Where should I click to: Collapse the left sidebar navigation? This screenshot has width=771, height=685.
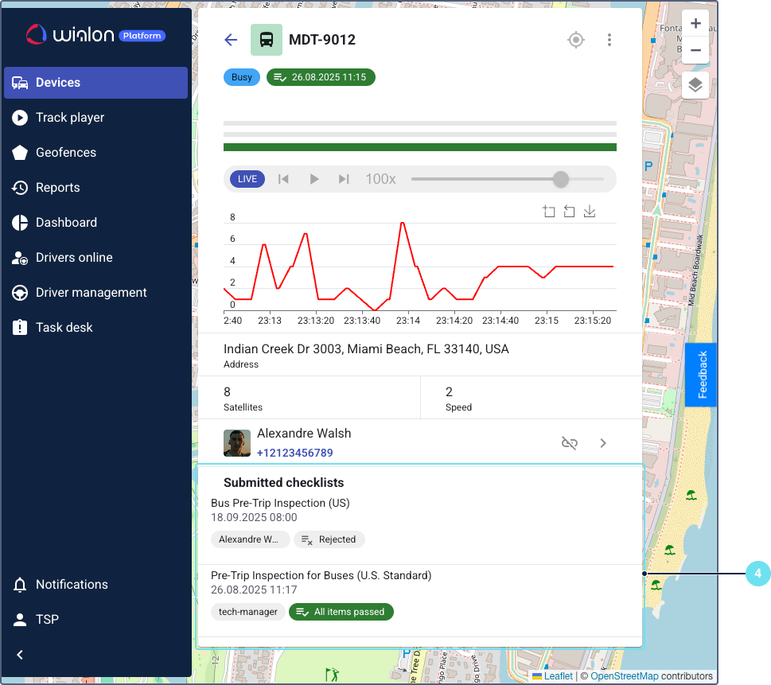click(21, 655)
